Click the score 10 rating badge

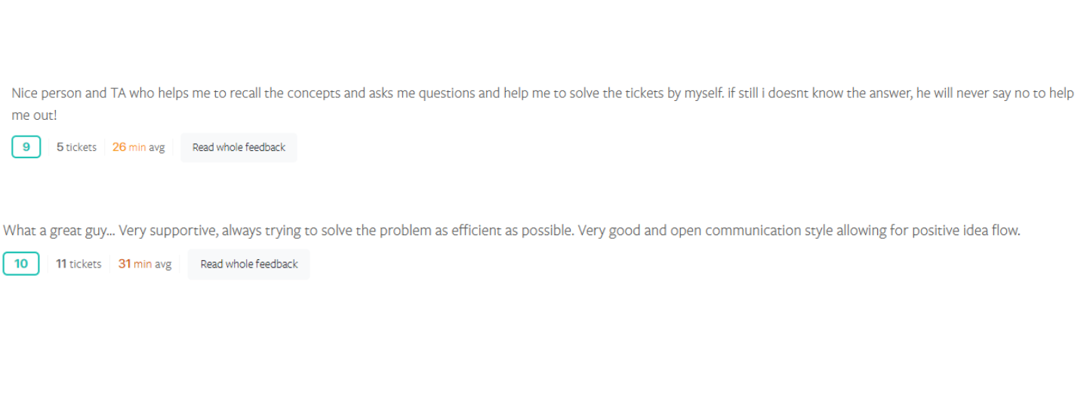(x=21, y=264)
